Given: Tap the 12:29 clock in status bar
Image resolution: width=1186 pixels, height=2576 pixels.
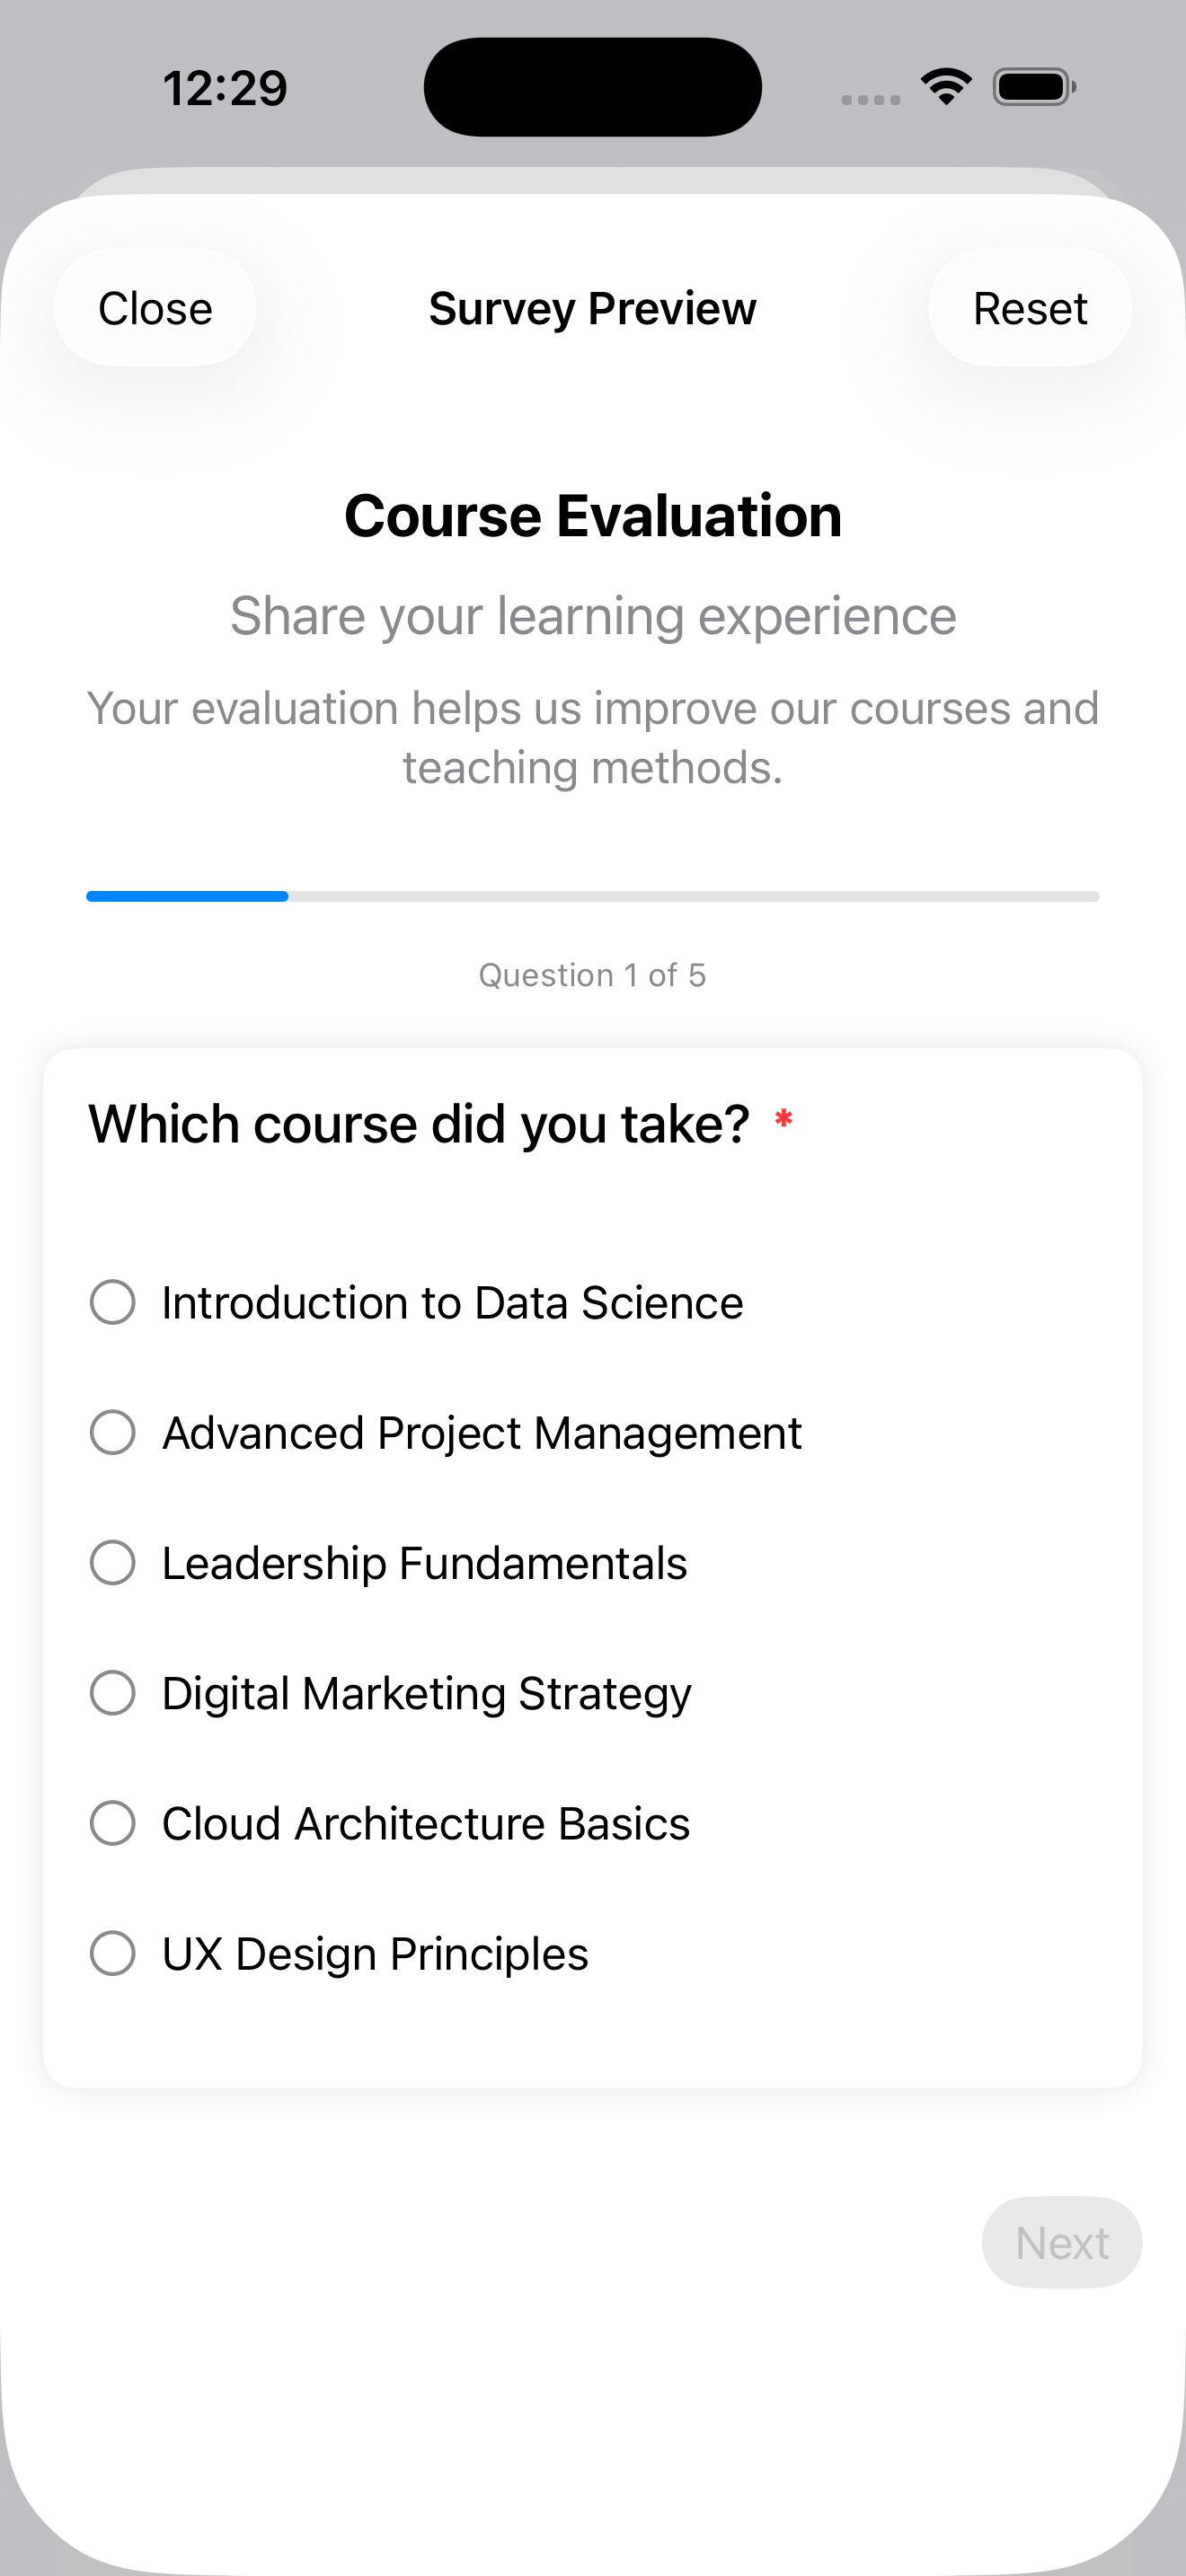Looking at the screenshot, I should pos(225,88).
